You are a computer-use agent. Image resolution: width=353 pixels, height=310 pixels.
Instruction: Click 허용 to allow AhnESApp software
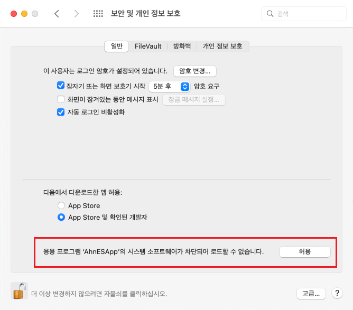[304, 251]
